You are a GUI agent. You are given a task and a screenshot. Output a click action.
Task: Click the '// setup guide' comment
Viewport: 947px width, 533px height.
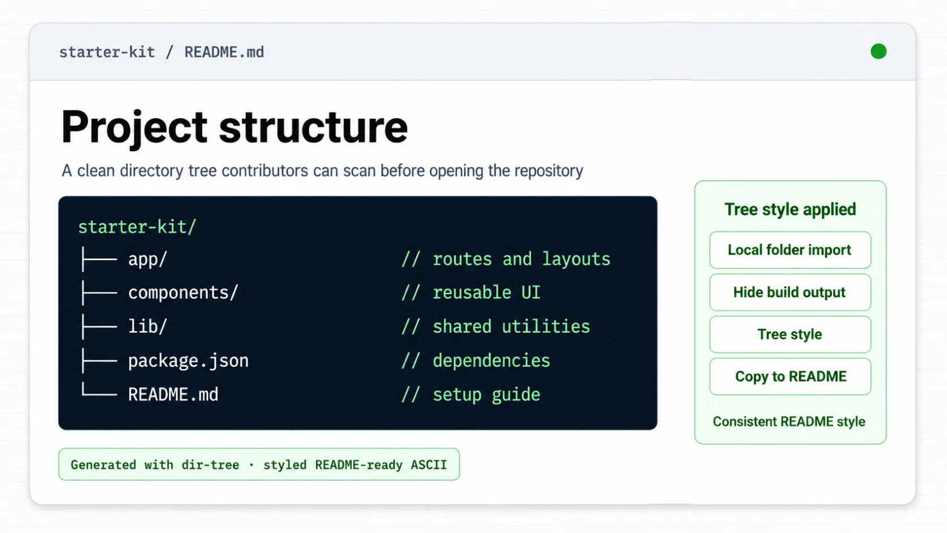click(471, 394)
